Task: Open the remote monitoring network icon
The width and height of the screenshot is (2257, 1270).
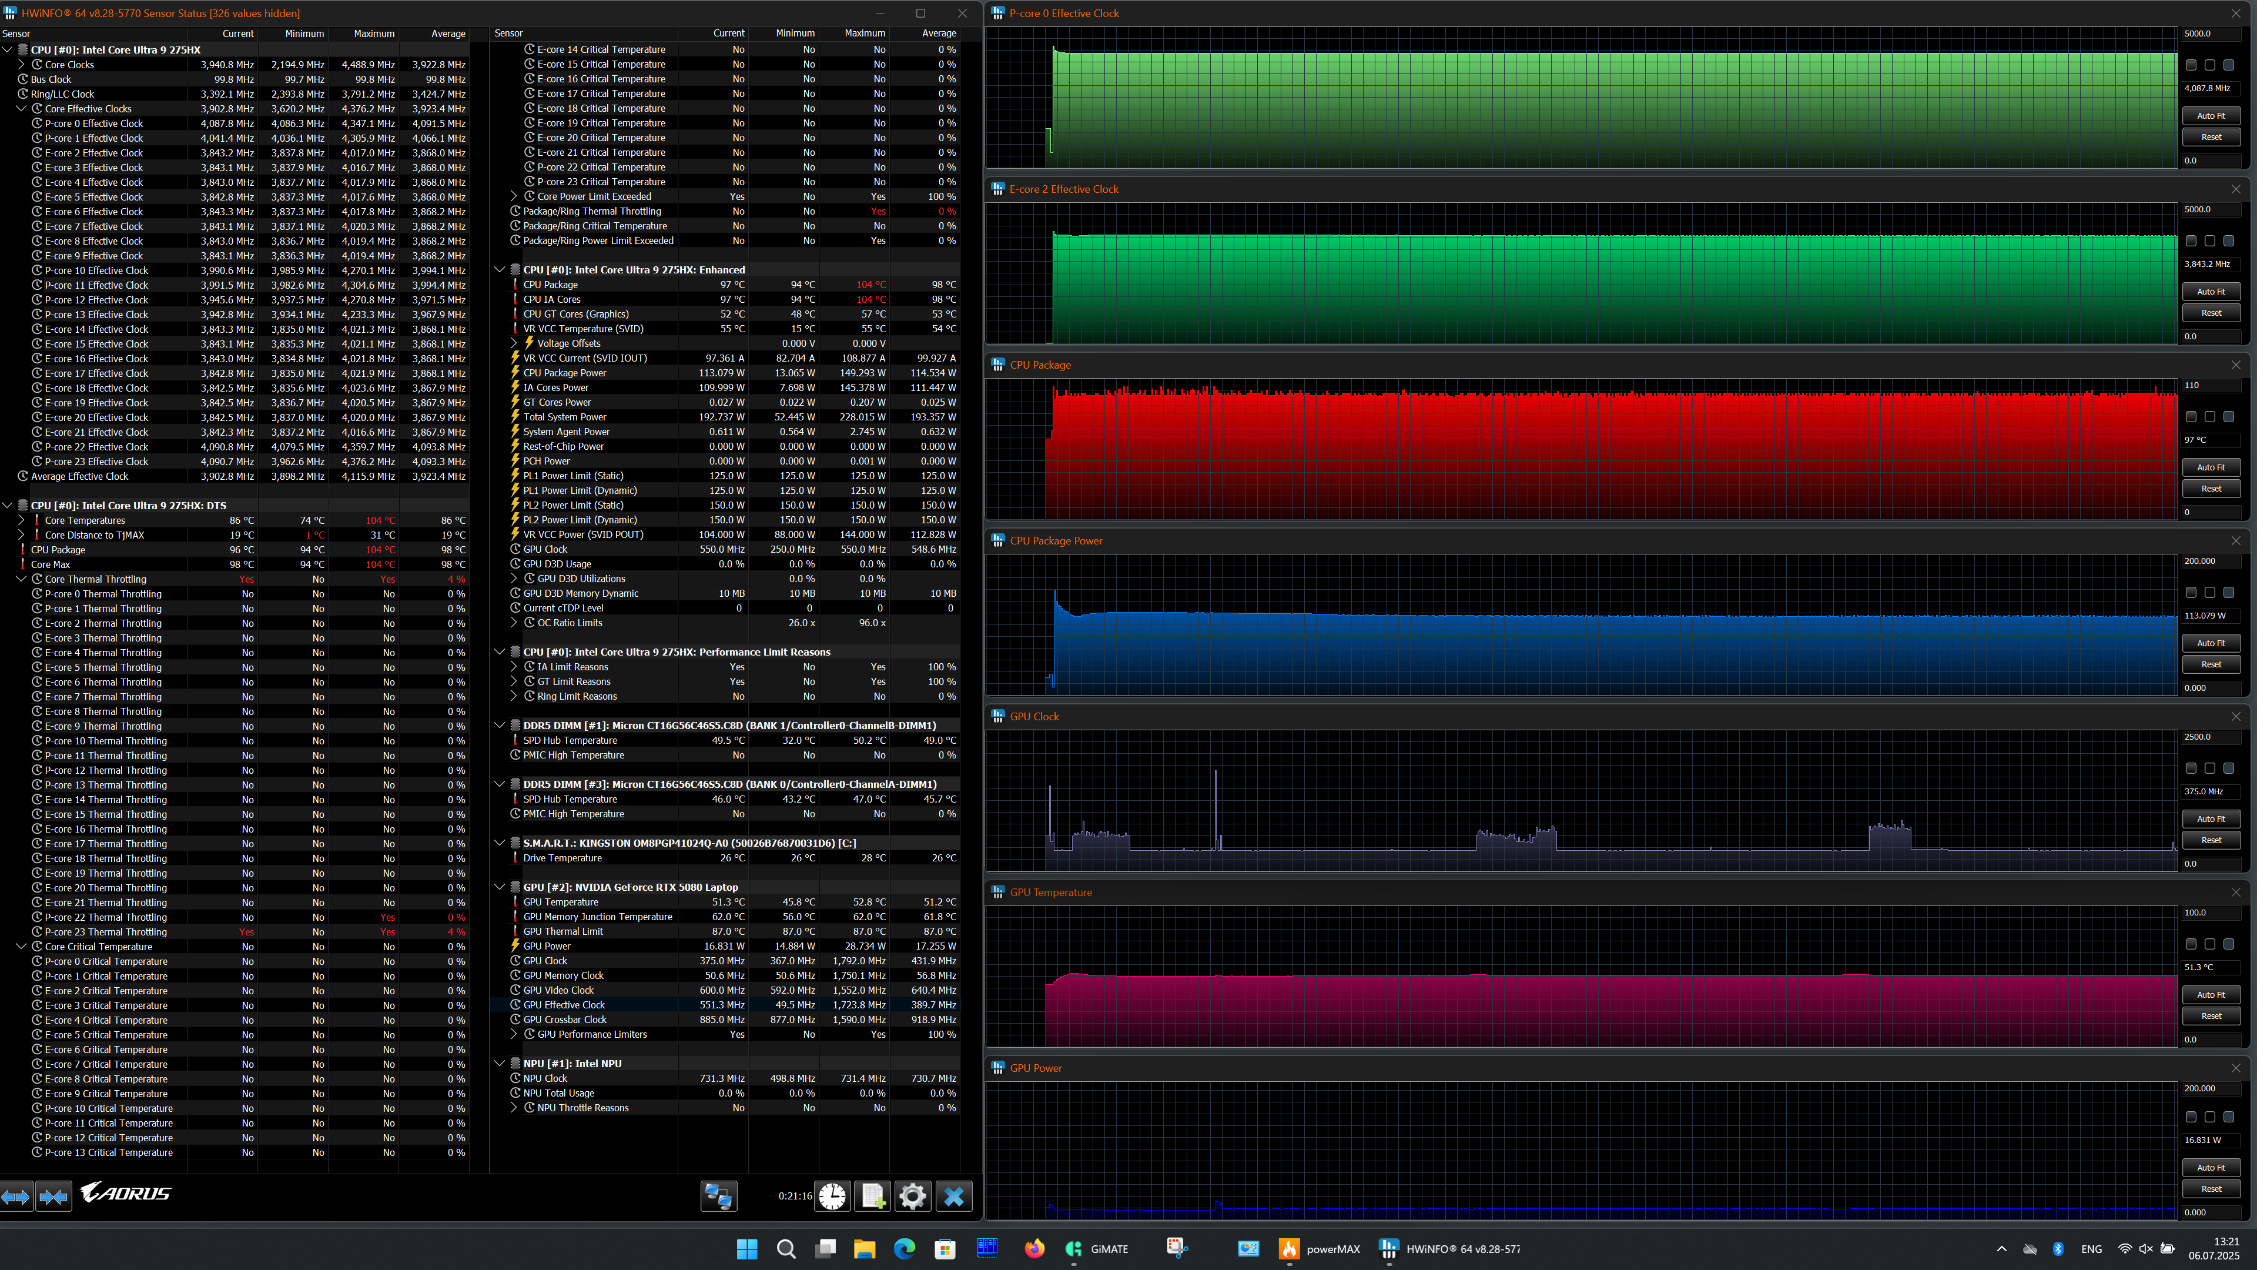Action: (x=718, y=1197)
